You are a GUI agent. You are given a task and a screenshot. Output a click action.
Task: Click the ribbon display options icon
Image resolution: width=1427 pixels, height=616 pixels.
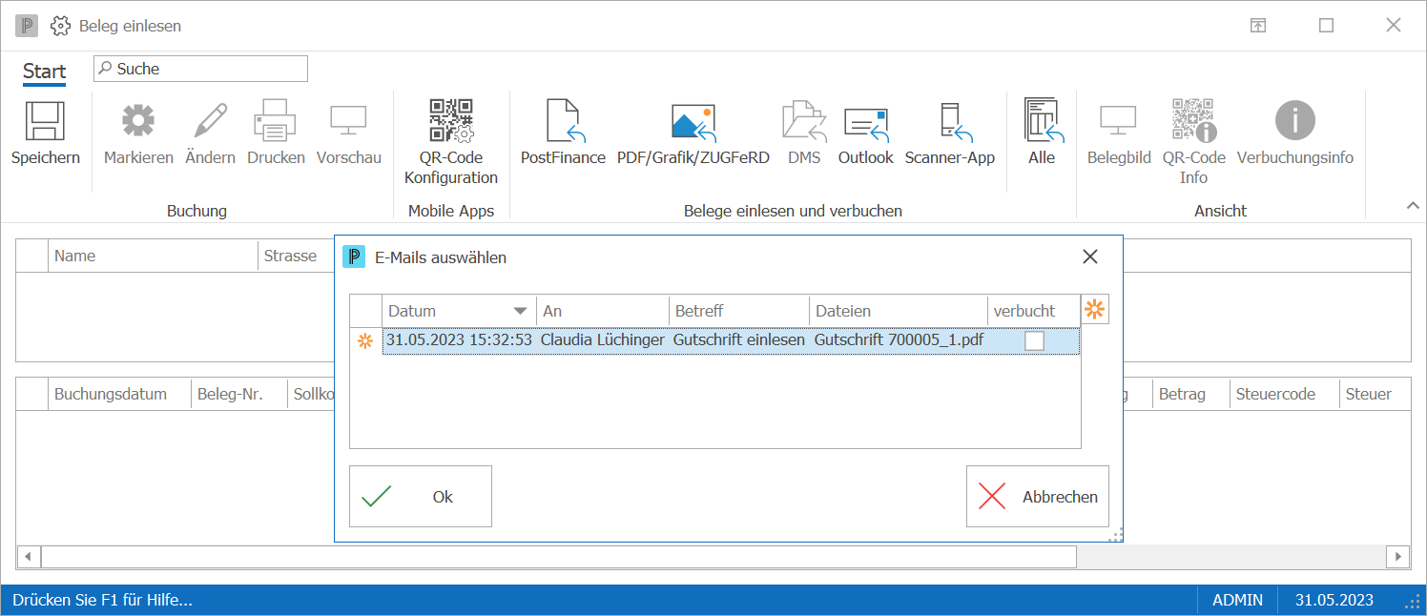(x=1258, y=26)
